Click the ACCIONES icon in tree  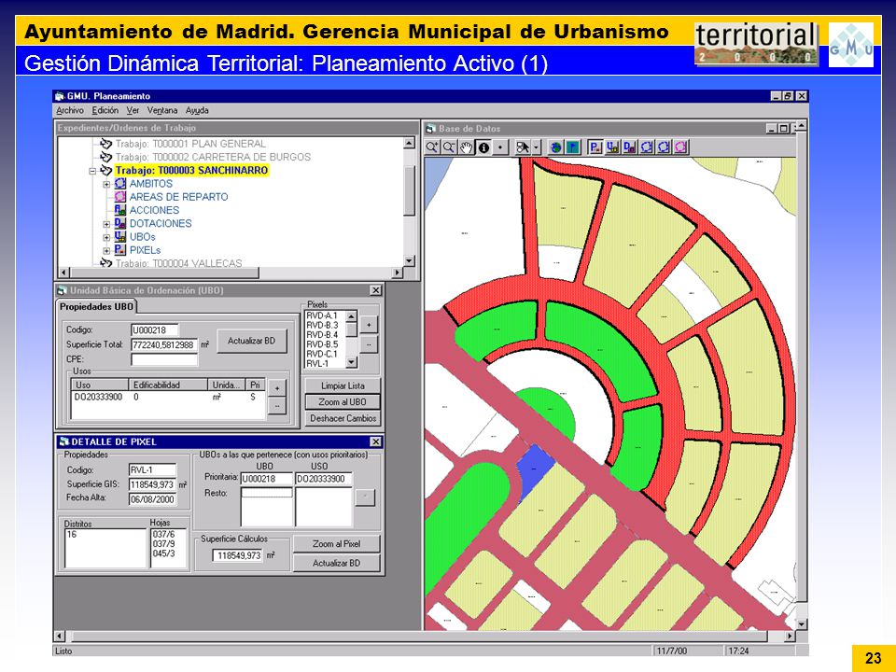pos(120,210)
